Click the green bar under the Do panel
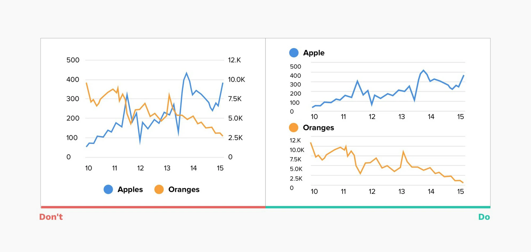 tap(378, 207)
